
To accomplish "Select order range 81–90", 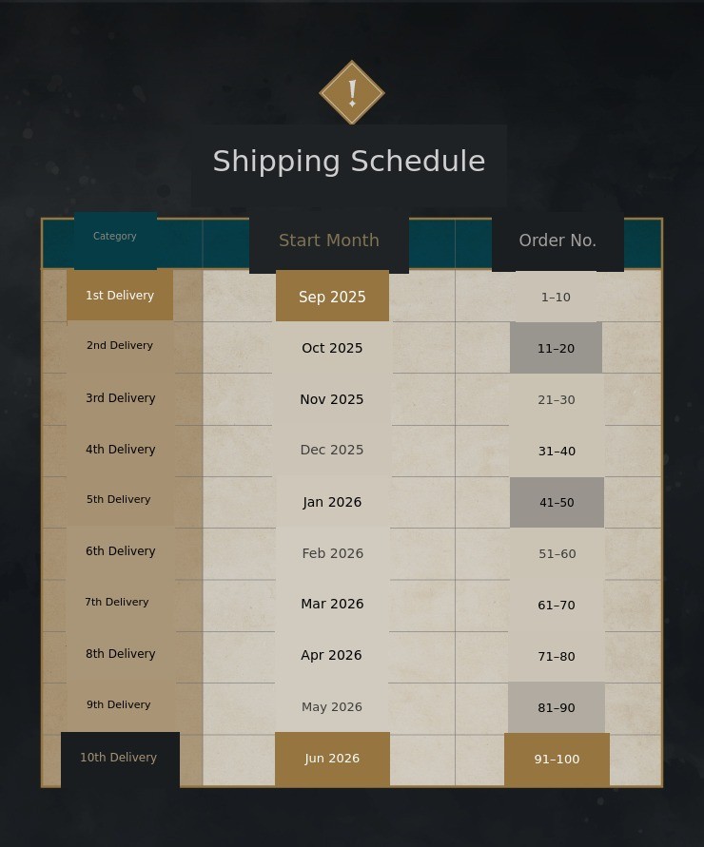I will pos(557,708).
